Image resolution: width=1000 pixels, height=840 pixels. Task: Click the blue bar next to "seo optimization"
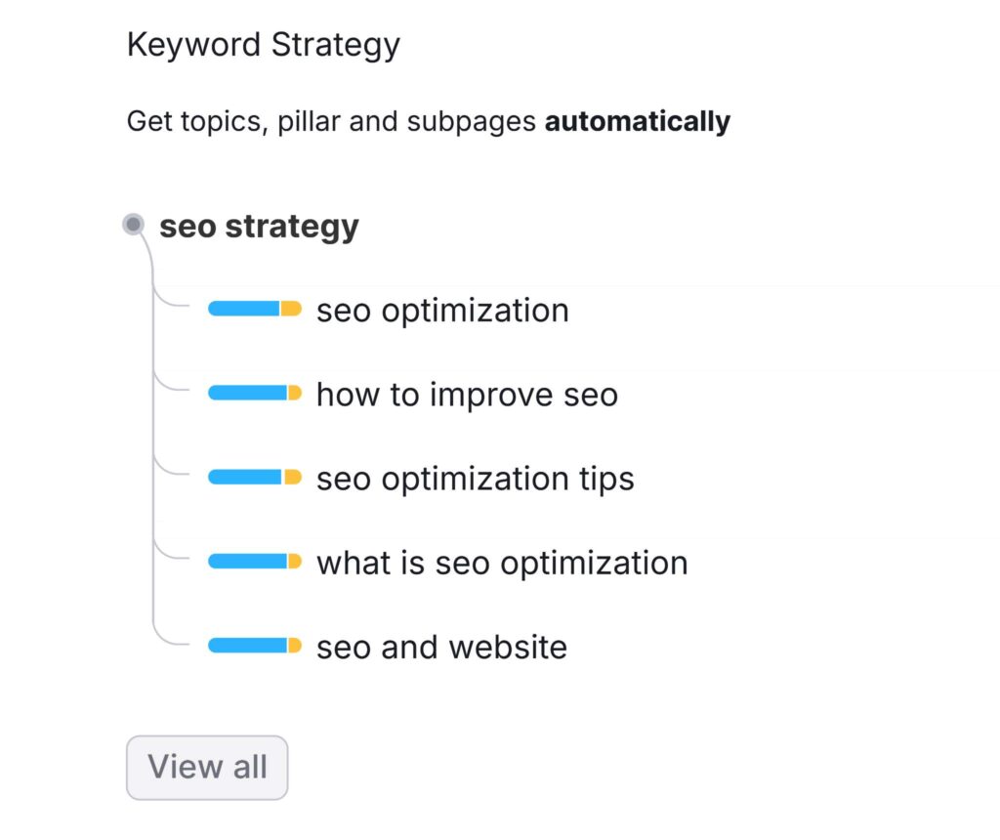pos(244,310)
